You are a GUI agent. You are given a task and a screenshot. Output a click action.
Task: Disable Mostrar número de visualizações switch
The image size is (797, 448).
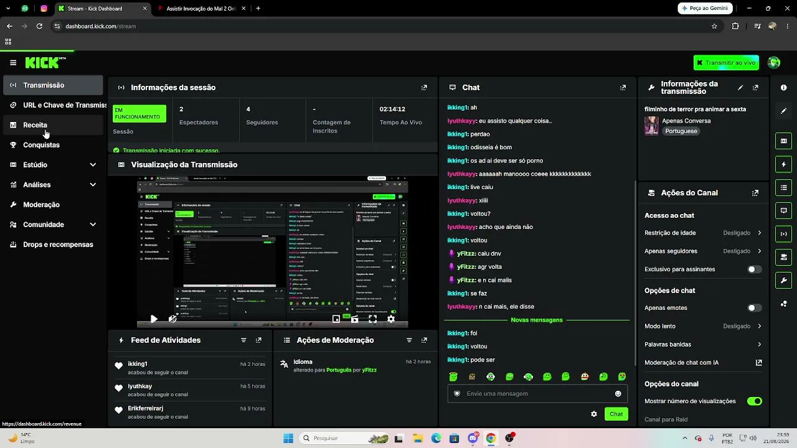(x=754, y=401)
